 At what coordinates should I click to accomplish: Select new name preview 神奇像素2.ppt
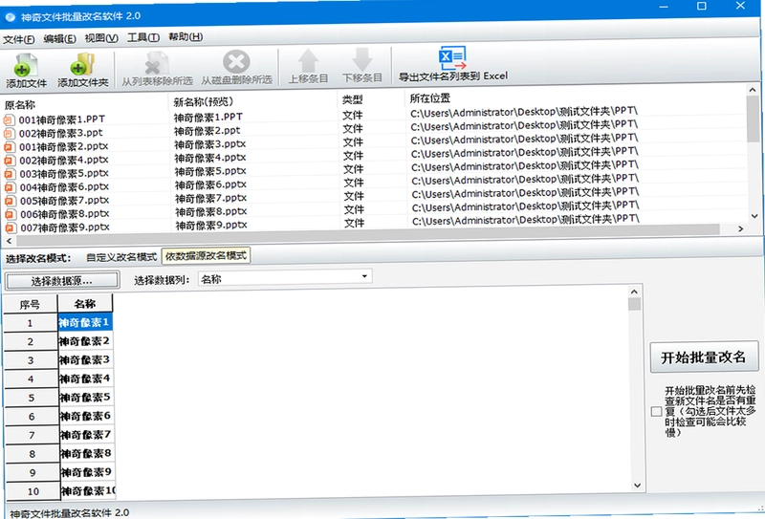[x=208, y=131]
